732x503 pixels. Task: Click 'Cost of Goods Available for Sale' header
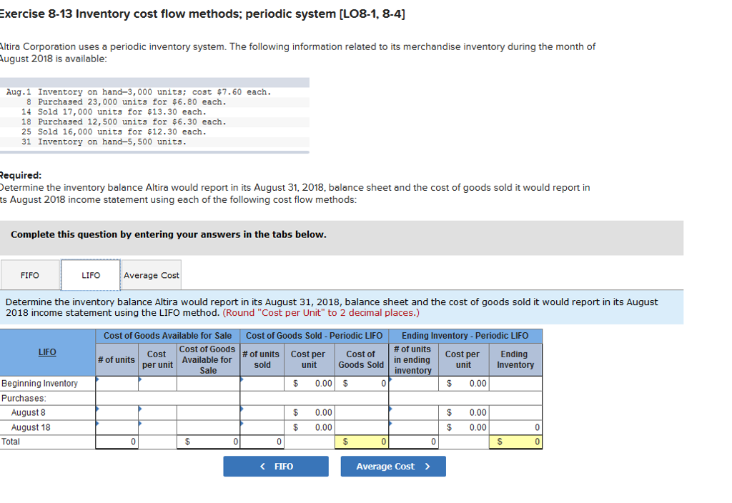[167, 336]
